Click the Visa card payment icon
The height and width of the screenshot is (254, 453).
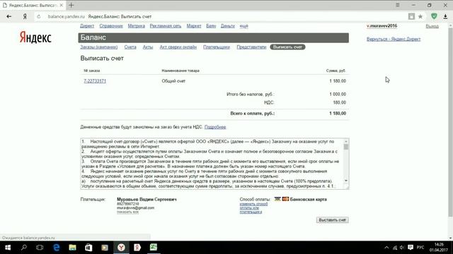tap(277, 199)
